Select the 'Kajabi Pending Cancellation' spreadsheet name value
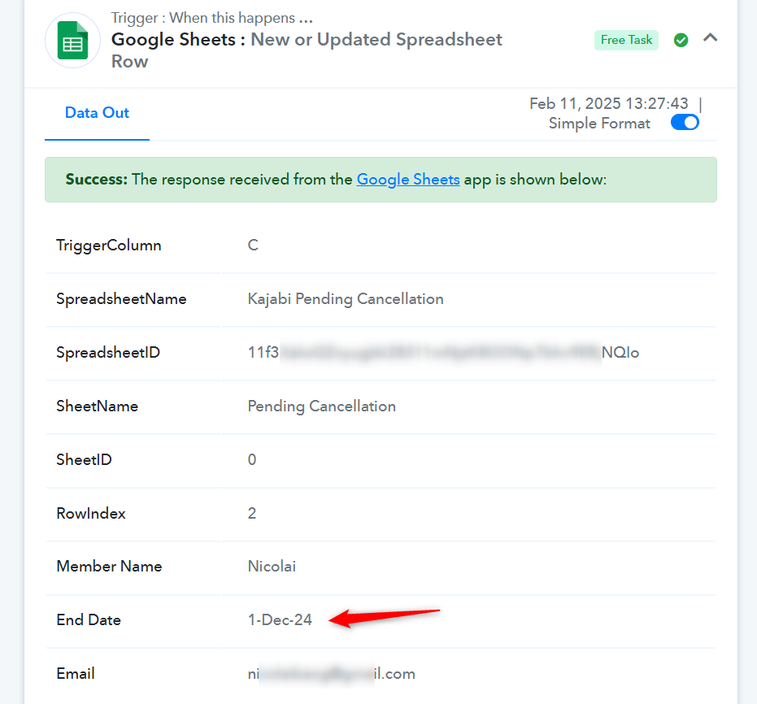Image resolution: width=757 pixels, height=704 pixels. (346, 299)
